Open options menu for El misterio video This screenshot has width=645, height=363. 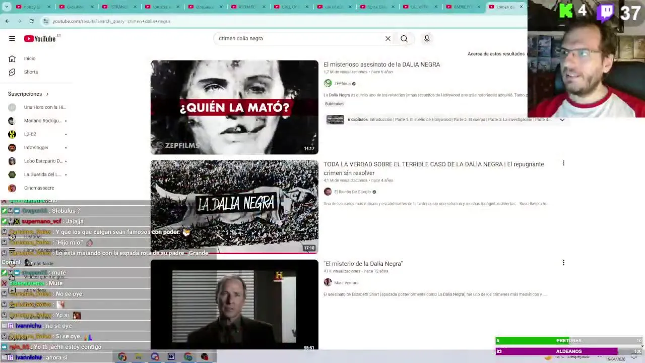[x=563, y=263]
